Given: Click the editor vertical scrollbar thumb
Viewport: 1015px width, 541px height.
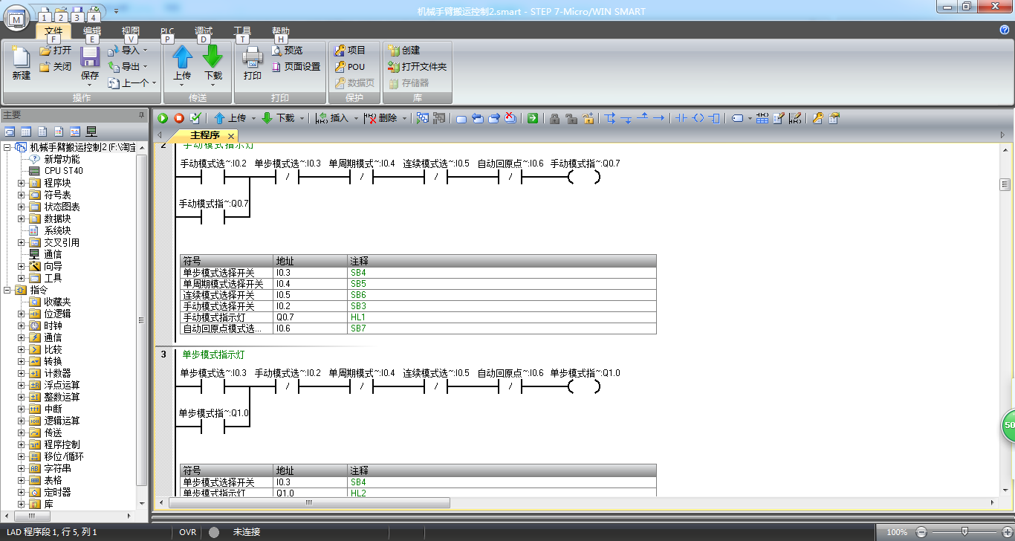Looking at the screenshot, I should pyautogui.click(x=1005, y=184).
